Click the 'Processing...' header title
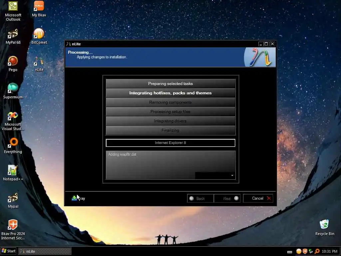Image resolution: width=341 pixels, height=256 pixels. tap(80, 52)
